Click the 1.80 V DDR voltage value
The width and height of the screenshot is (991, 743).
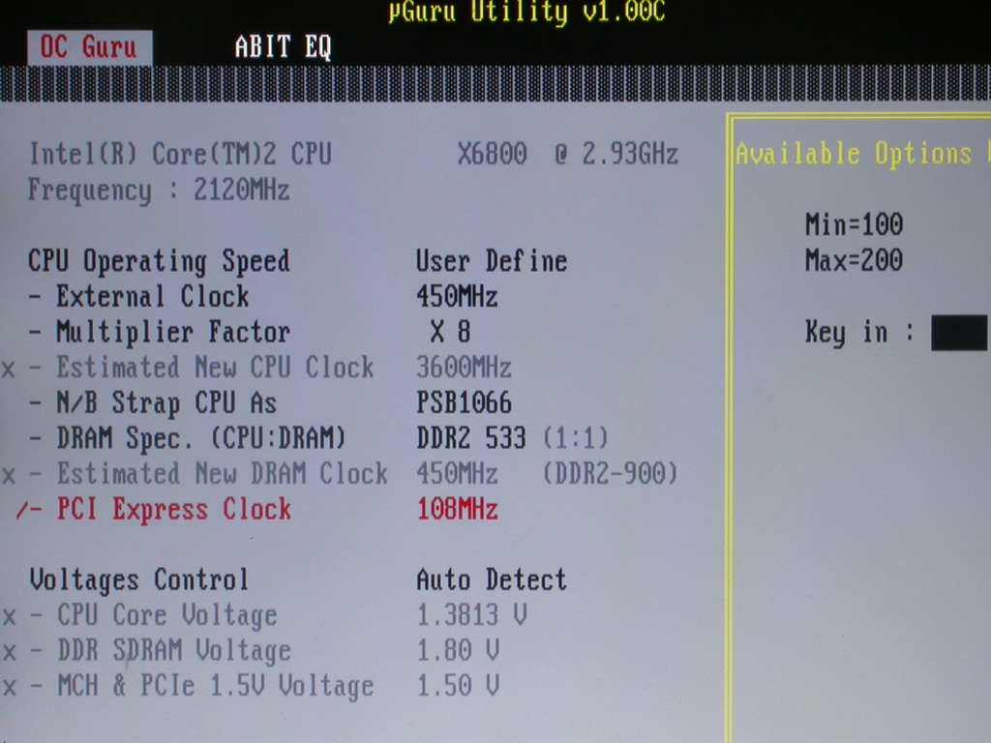pos(458,650)
